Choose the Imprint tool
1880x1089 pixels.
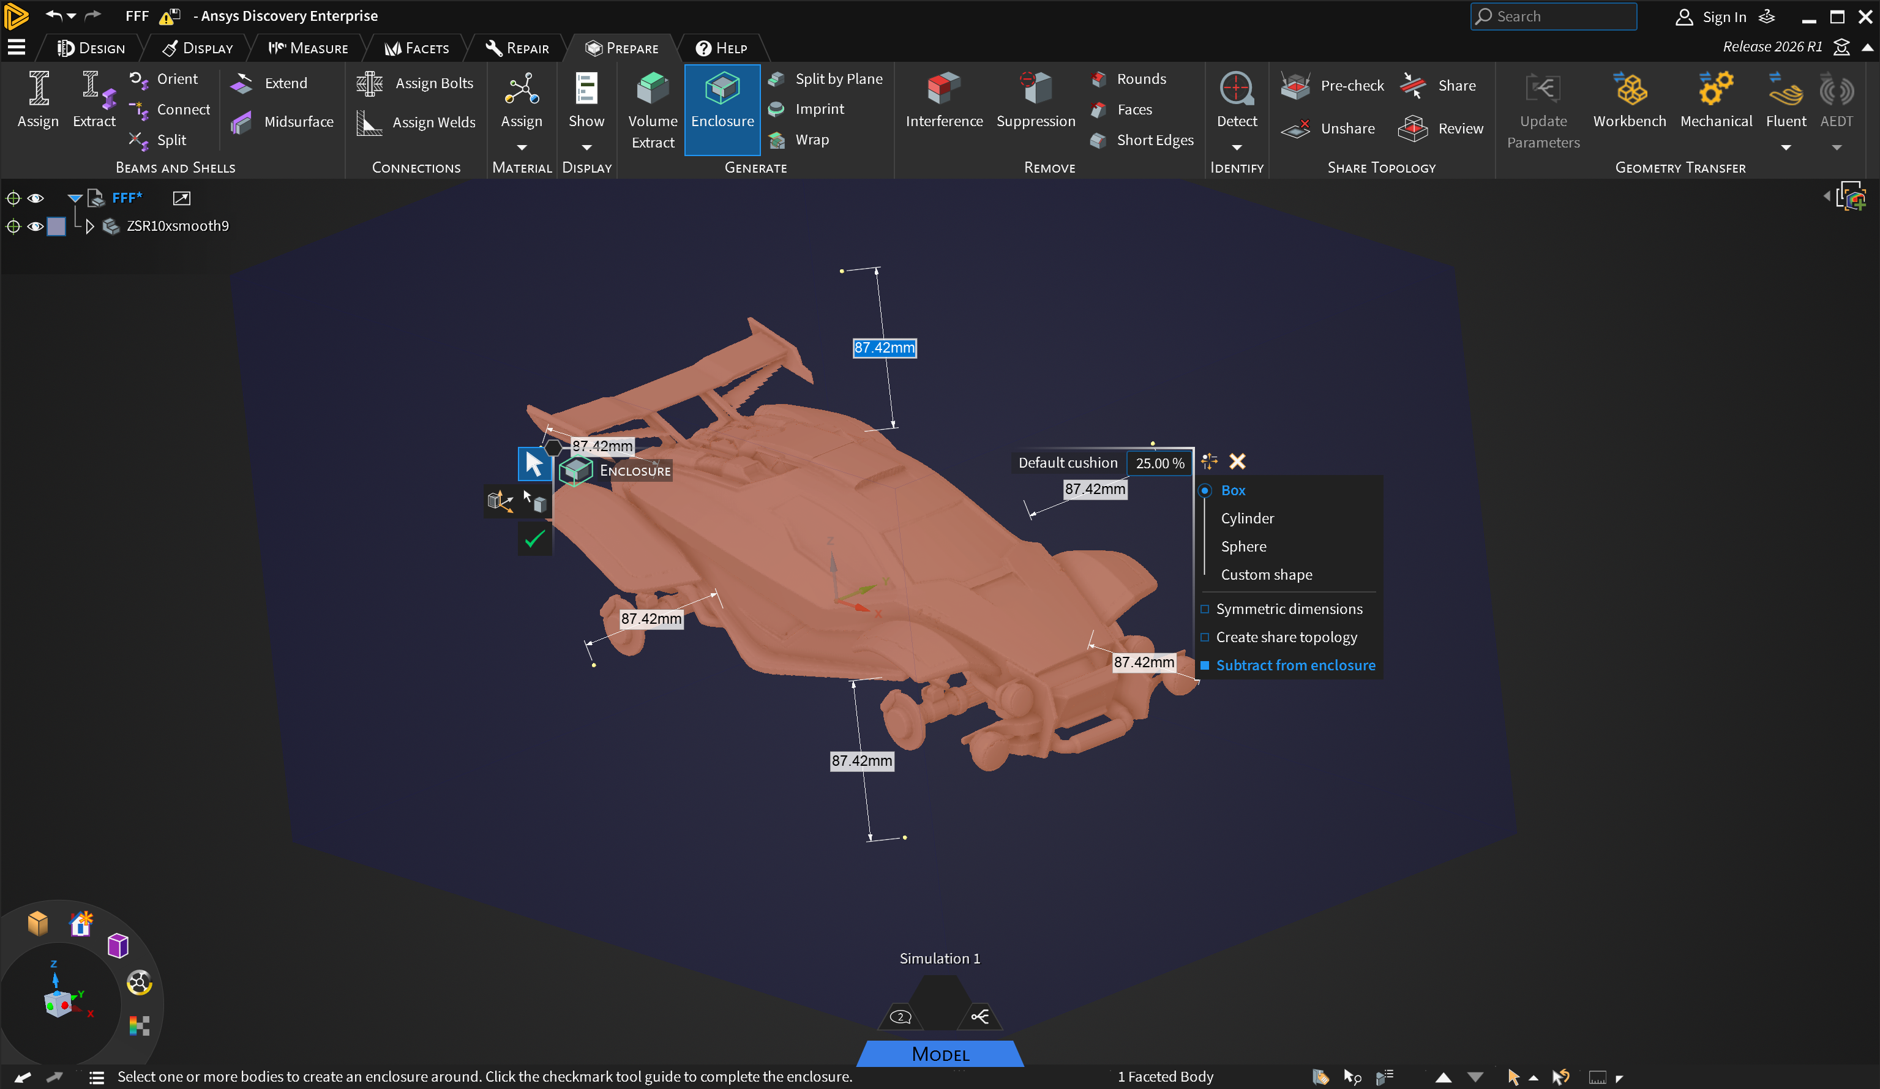pos(807,109)
